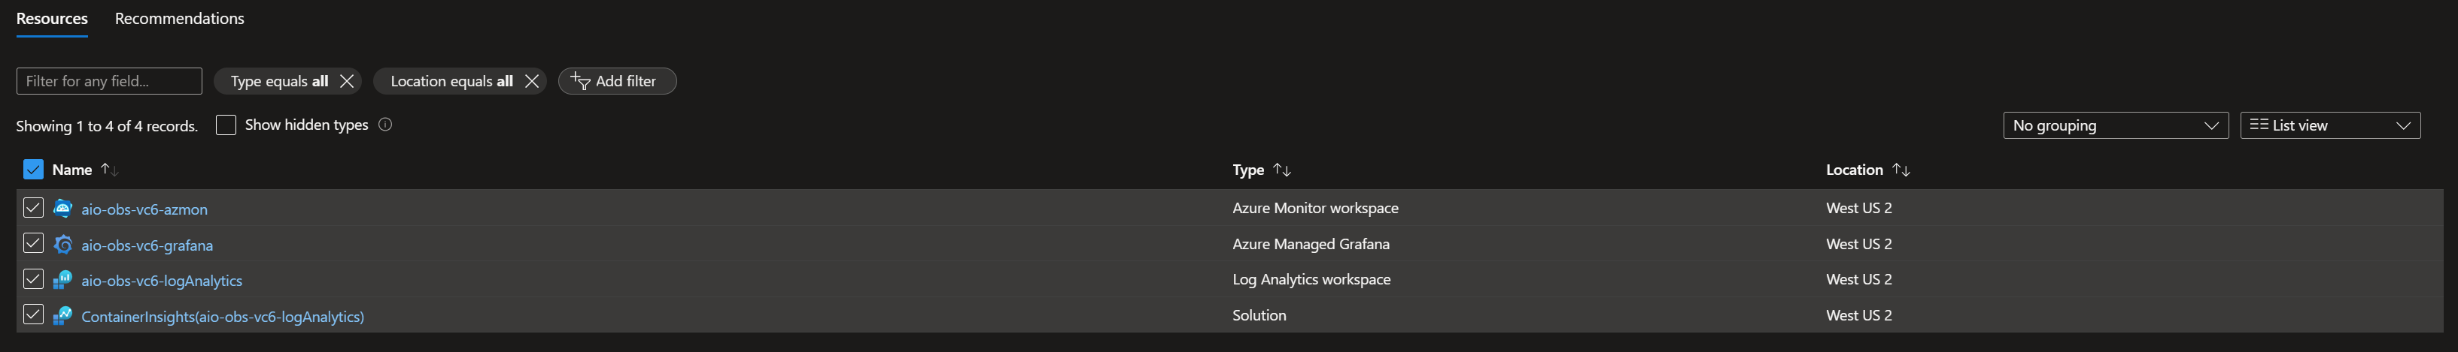This screenshot has height=352, width=2458.
Task: Open the aio-obs-vc6-azmon resource link
Action: click(144, 209)
